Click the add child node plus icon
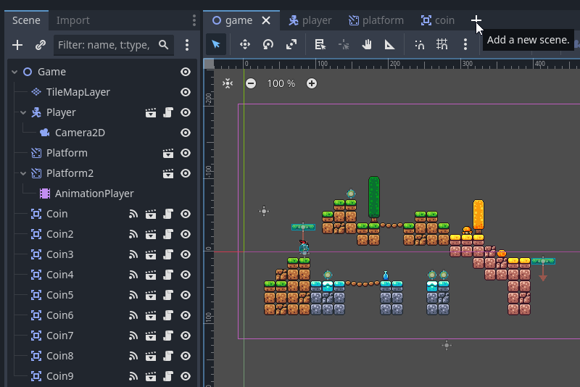580x387 pixels. [17, 45]
